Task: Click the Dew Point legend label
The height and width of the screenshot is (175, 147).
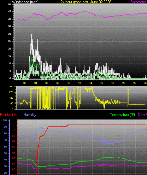Action: point(143,115)
